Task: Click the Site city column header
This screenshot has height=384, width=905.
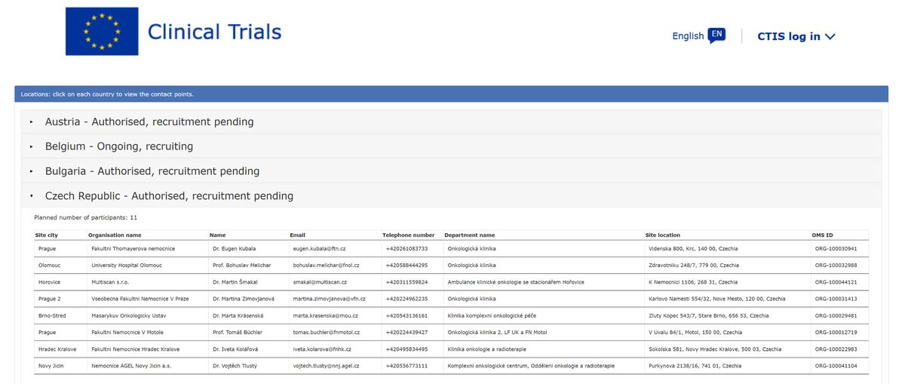Action: pos(47,235)
